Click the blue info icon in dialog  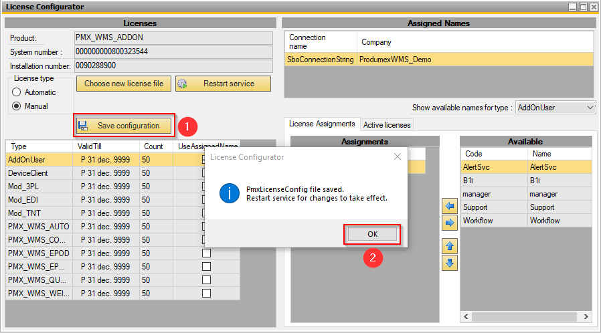(x=230, y=194)
